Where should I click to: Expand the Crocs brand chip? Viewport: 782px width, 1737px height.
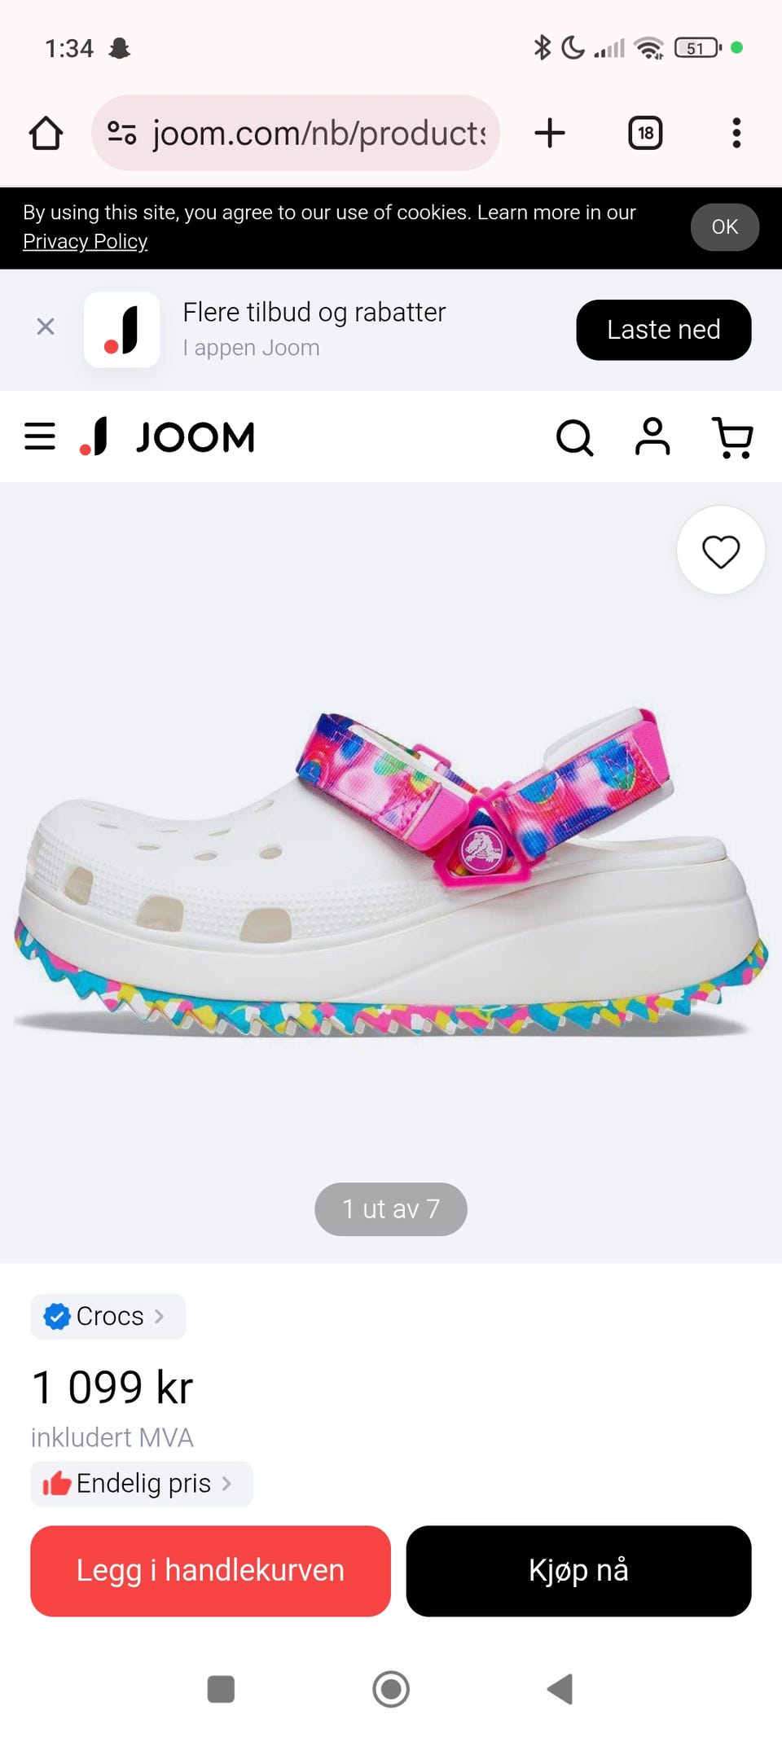108,1316
